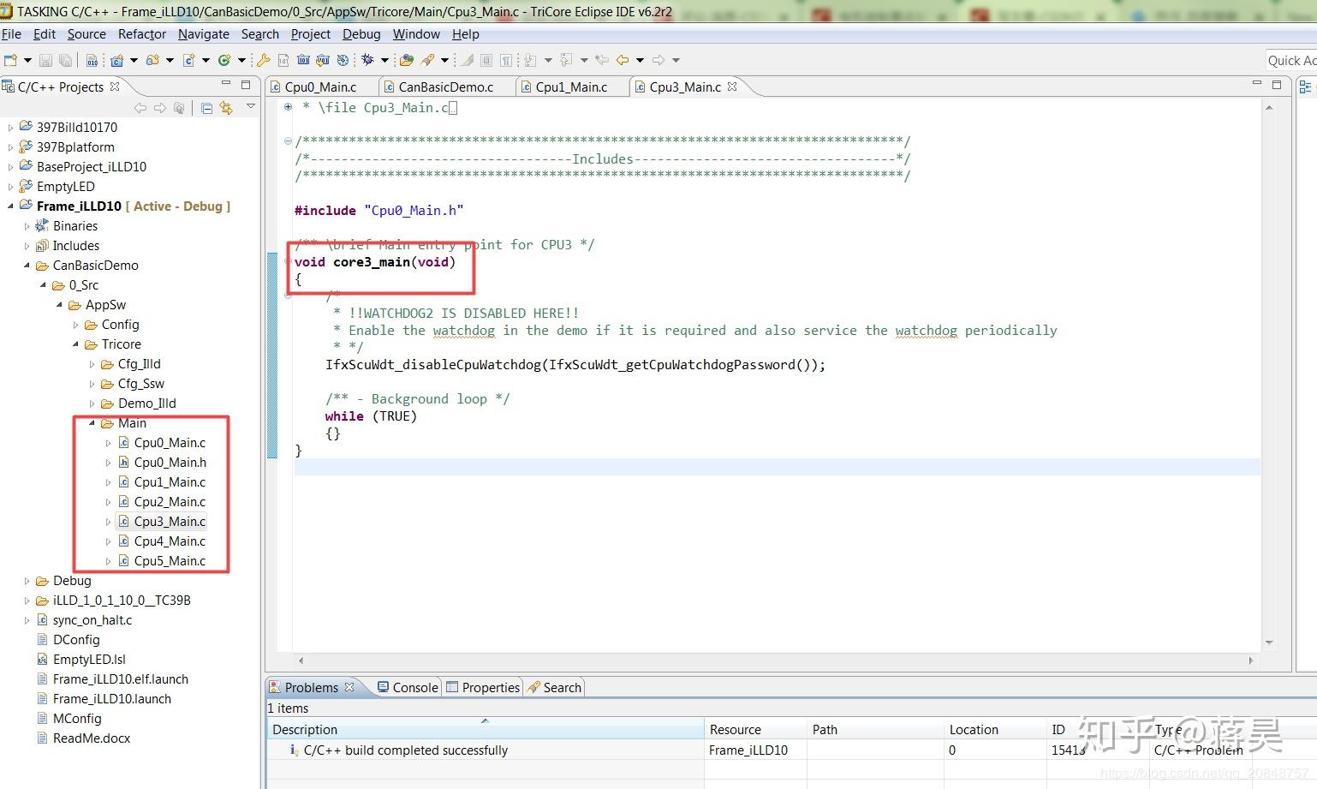Open the Window menu
1317x789 pixels.
click(x=416, y=34)
